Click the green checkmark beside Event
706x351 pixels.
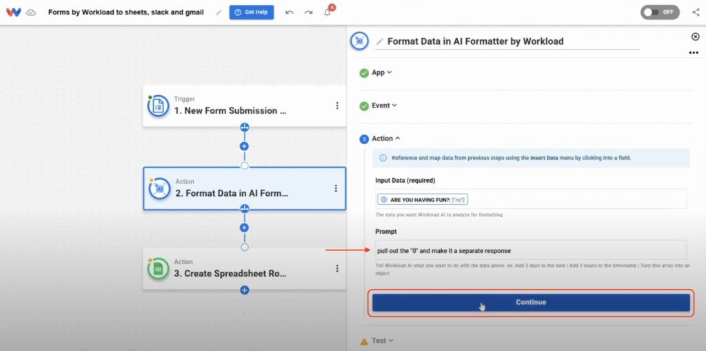(364, 106)
